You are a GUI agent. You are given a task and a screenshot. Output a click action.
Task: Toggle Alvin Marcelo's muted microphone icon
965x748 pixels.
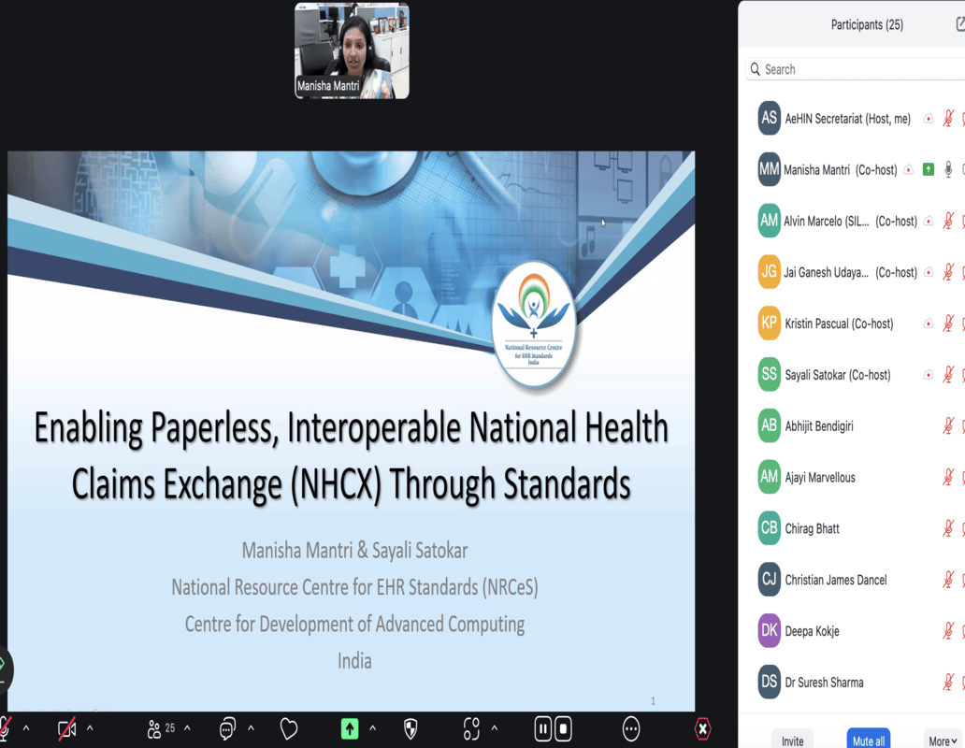948,221
